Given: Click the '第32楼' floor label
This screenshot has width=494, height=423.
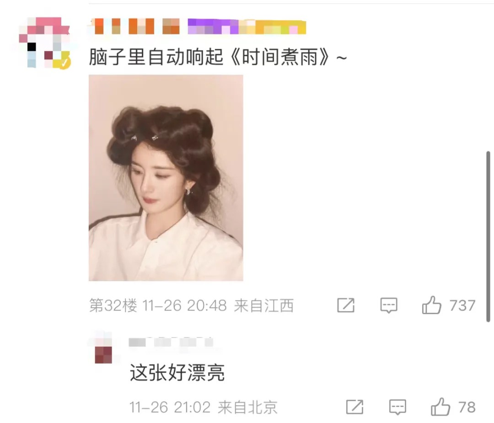Looking at the screenshot, I should click(113, 305).
